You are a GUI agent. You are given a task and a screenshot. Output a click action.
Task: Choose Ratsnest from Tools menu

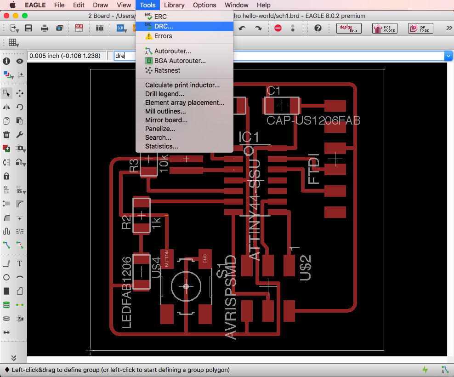click(x=184, y=70)
